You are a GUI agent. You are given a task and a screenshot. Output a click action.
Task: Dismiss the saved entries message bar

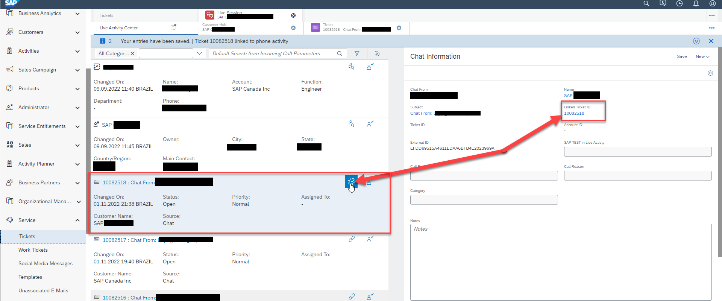pos(711,41)
